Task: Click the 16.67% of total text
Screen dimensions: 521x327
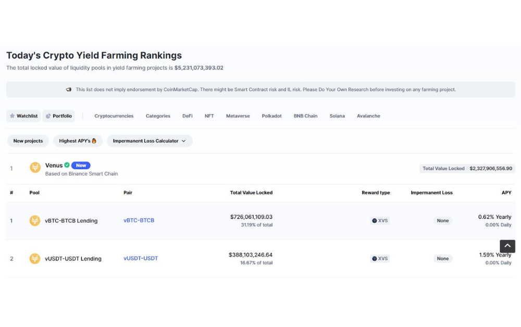Action: 256,262
